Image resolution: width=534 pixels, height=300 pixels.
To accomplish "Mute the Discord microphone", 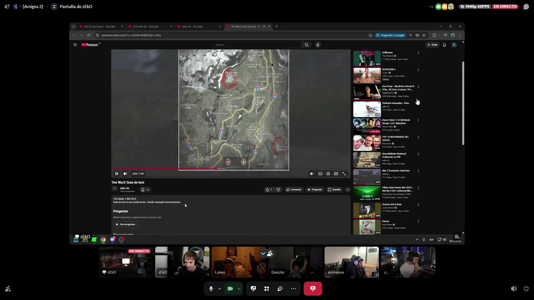I will 211,288.
